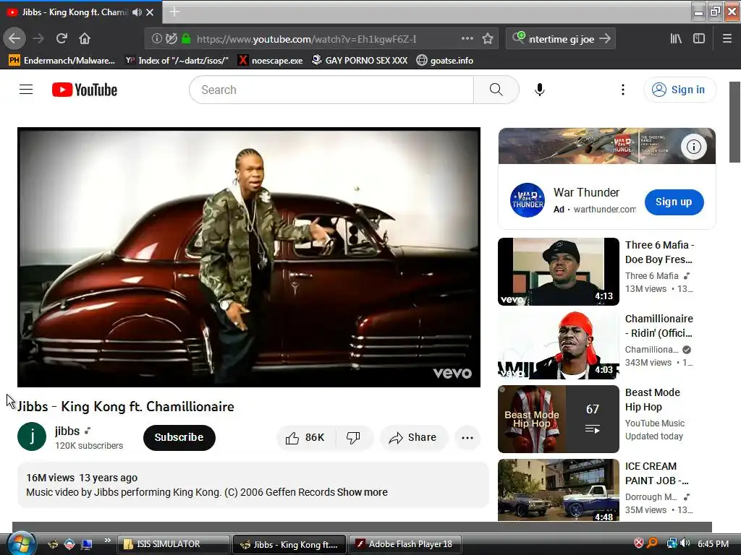
Task: Open page actions three-dot menu in address bar
Action: coord(467,39)
